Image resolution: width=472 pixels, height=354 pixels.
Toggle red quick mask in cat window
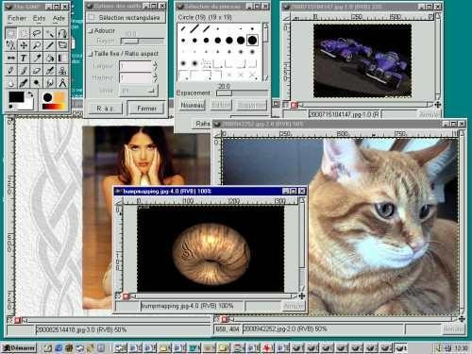coord(225,319)
